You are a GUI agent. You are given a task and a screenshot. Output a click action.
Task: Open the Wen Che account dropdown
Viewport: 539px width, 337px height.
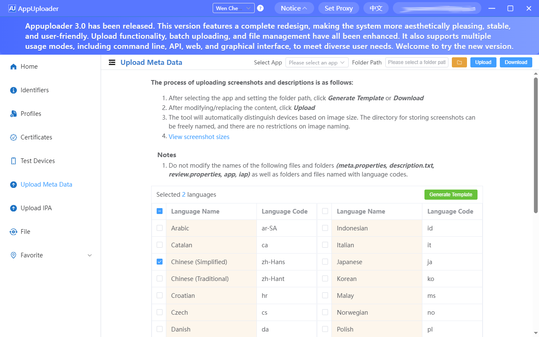tap(234, 8)
